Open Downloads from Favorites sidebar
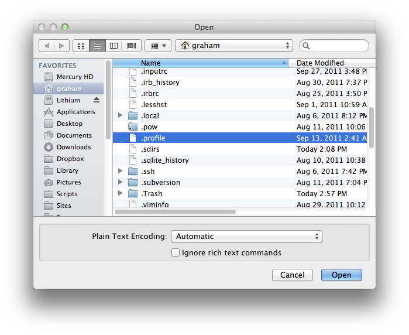 tap(73, 147)
